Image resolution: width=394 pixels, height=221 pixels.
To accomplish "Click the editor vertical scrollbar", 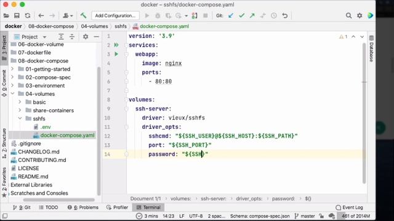I will [x=364, y=113].
